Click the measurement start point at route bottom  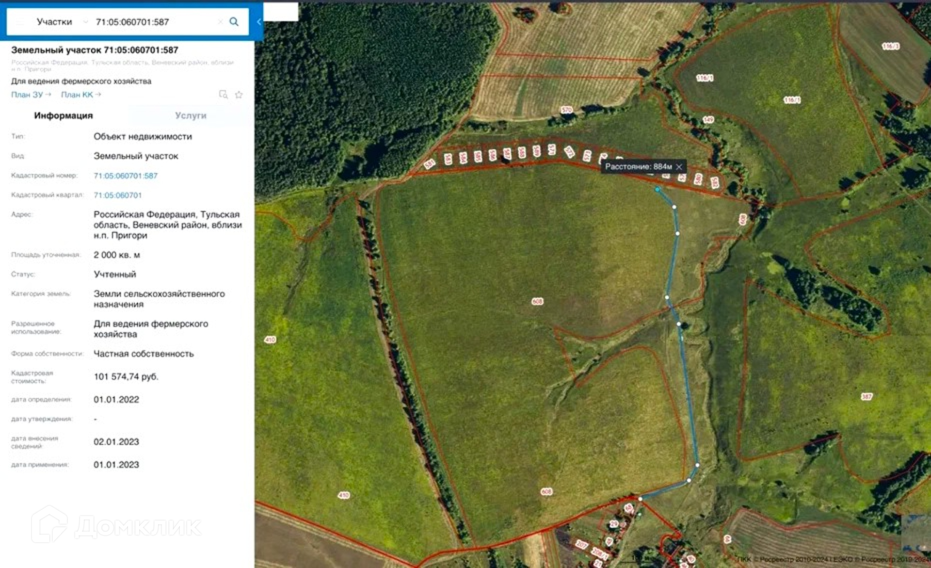tap(640, 499)
